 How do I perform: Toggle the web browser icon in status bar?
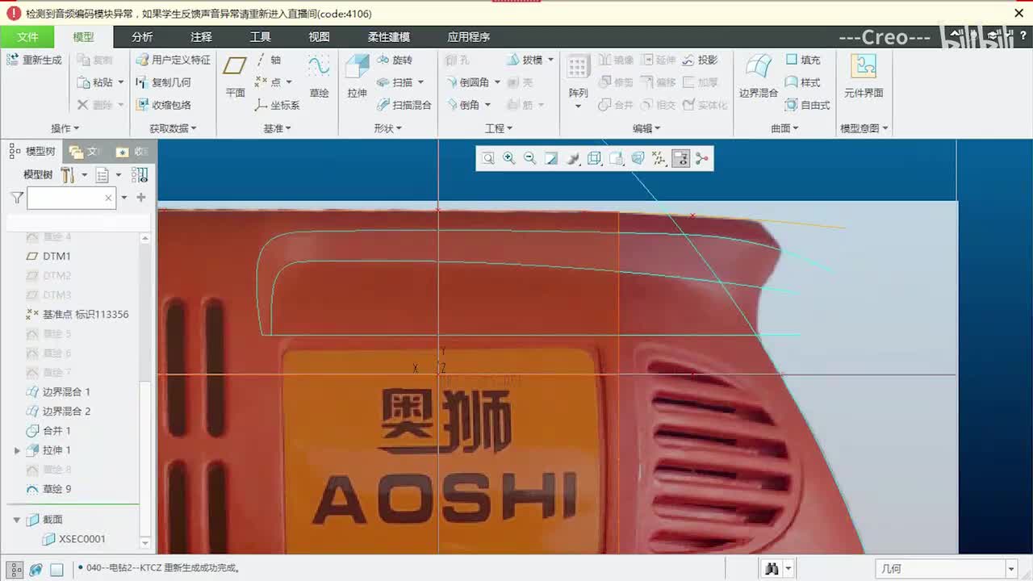pos(36,570)
